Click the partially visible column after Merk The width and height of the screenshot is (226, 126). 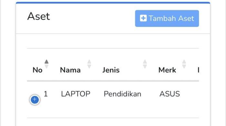[199, 70]
